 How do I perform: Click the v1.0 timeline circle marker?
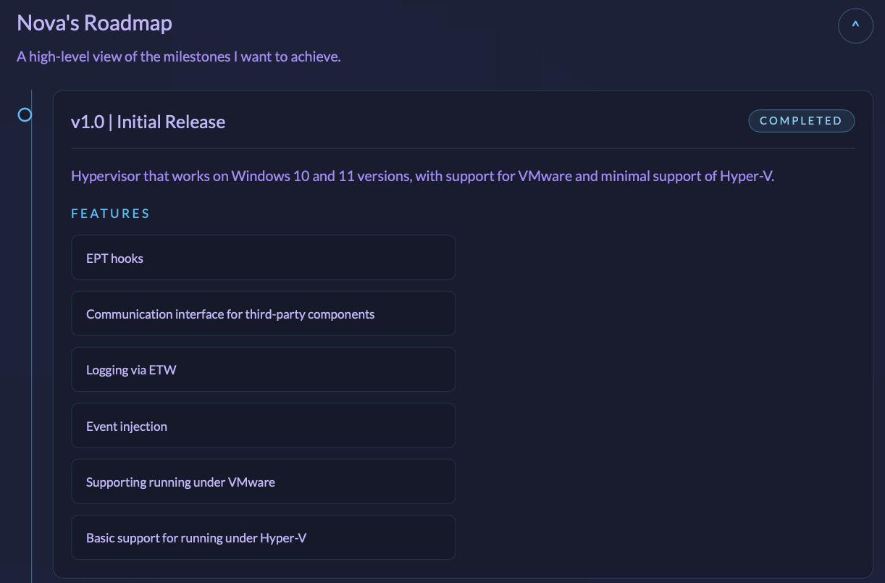(25, 114)
